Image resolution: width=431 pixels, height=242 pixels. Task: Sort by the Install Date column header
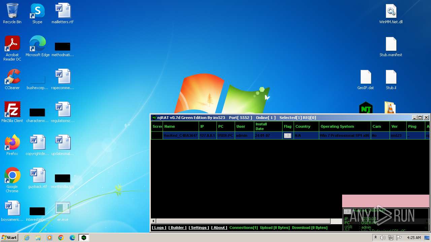268,126
